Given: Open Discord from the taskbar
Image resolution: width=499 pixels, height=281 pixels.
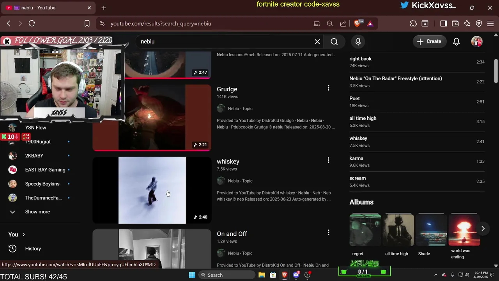Looking at the screenshot, I should (x=296, y=275).
